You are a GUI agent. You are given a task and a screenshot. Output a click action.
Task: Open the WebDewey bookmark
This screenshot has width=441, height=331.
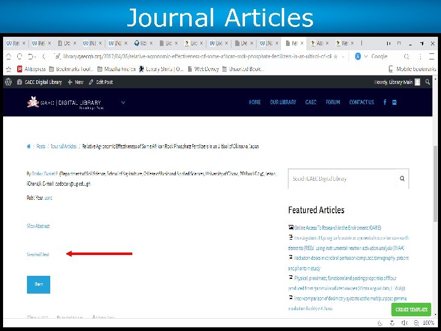point(203,69)
